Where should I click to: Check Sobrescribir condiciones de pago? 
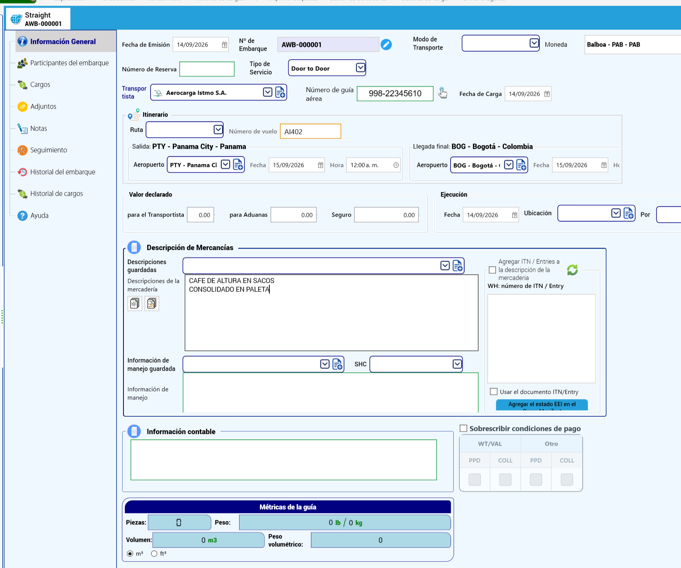coord(463,428)
